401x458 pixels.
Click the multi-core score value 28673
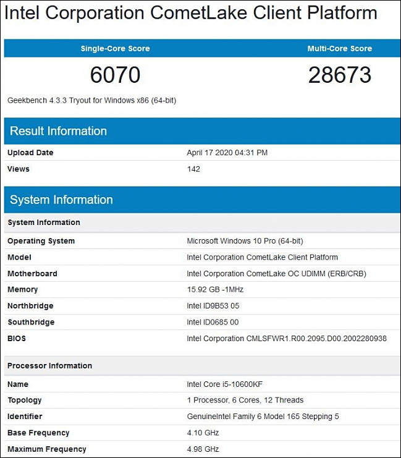pyautogui.click(x=340, y=75)
